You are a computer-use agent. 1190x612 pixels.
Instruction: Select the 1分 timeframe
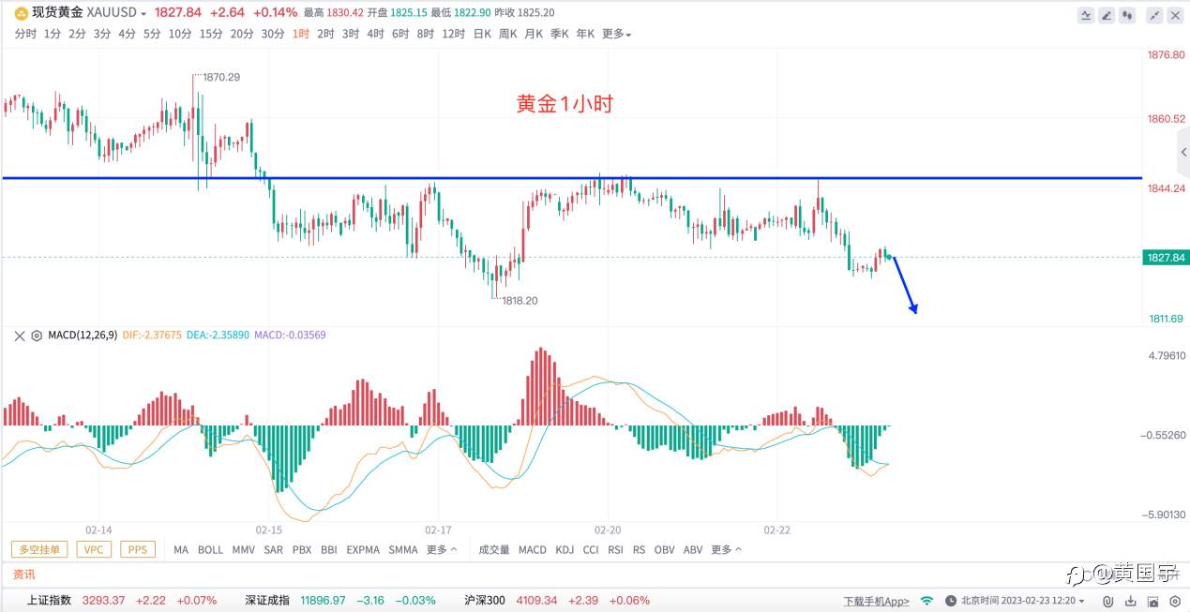pos(52,34)
